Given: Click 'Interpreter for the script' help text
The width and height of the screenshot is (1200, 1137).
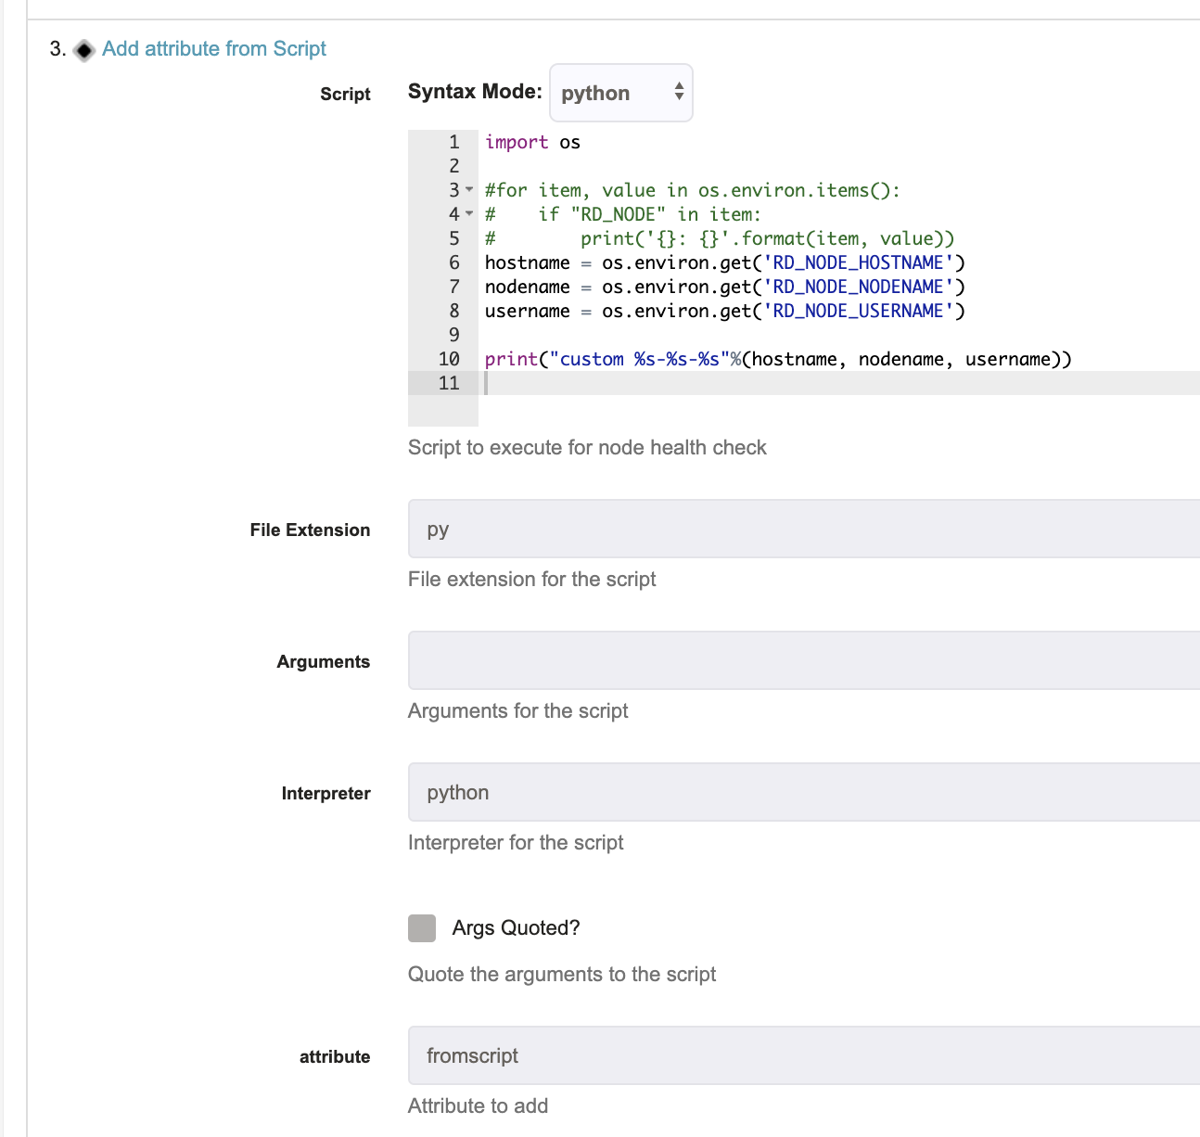Looking at the screenshot, I should [516, 842].
